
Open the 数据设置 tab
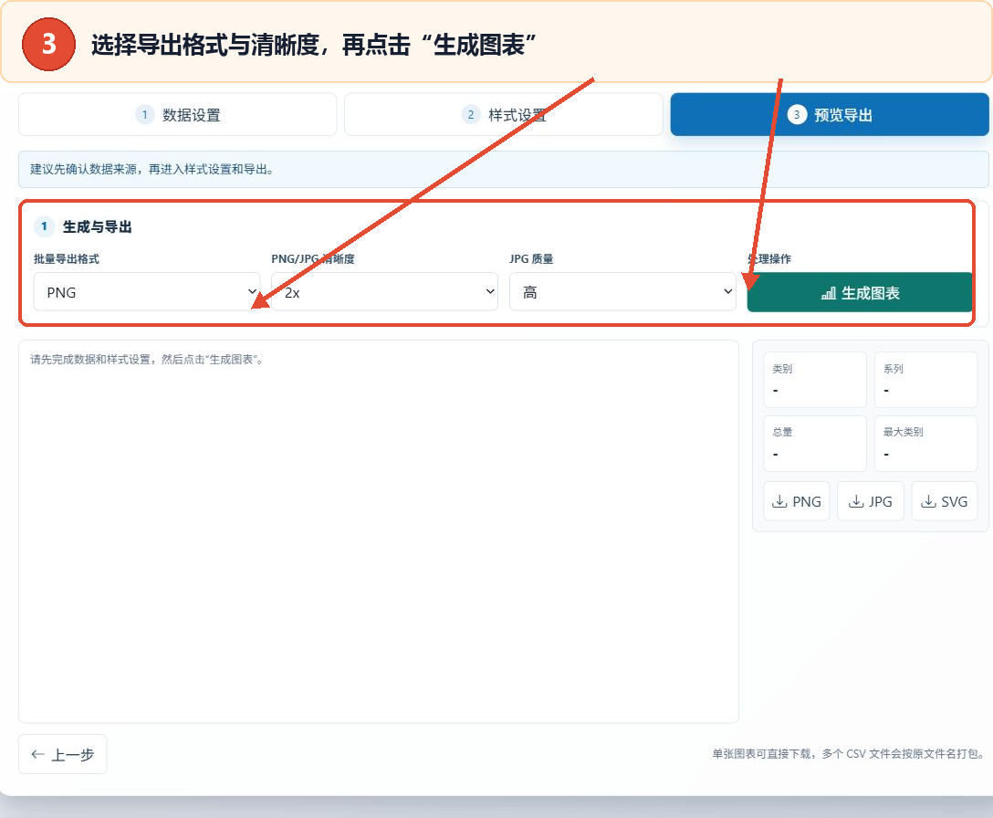(x=177, y=115)
